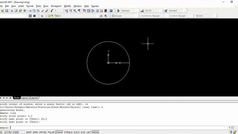The image size is (238, 134).
Task: Open the Workspace Settings icon
Action: click(30, 16)
